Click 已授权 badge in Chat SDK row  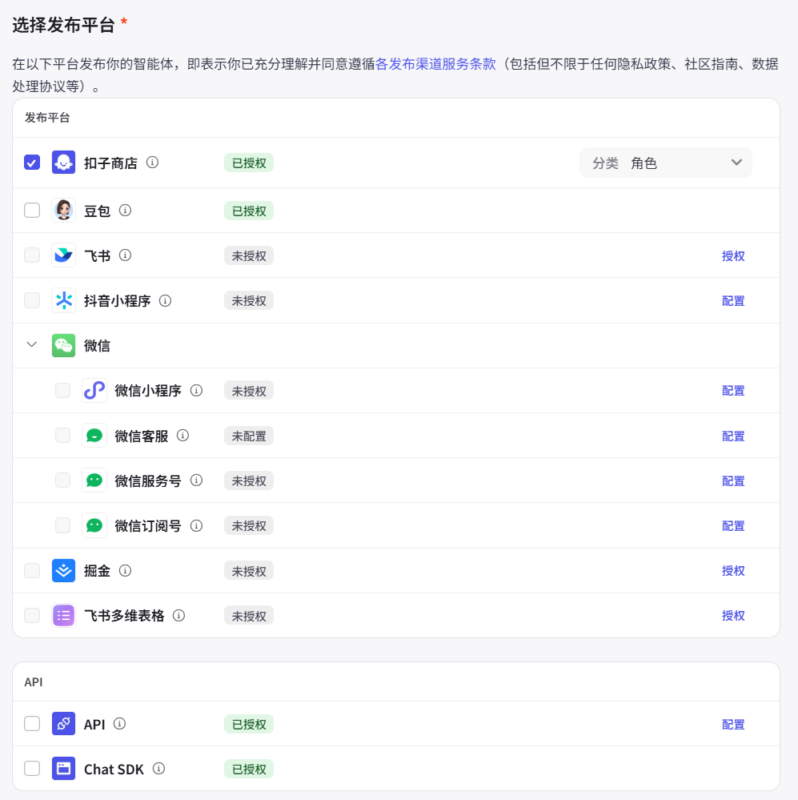pyautogui.click(x=249, y=769)
